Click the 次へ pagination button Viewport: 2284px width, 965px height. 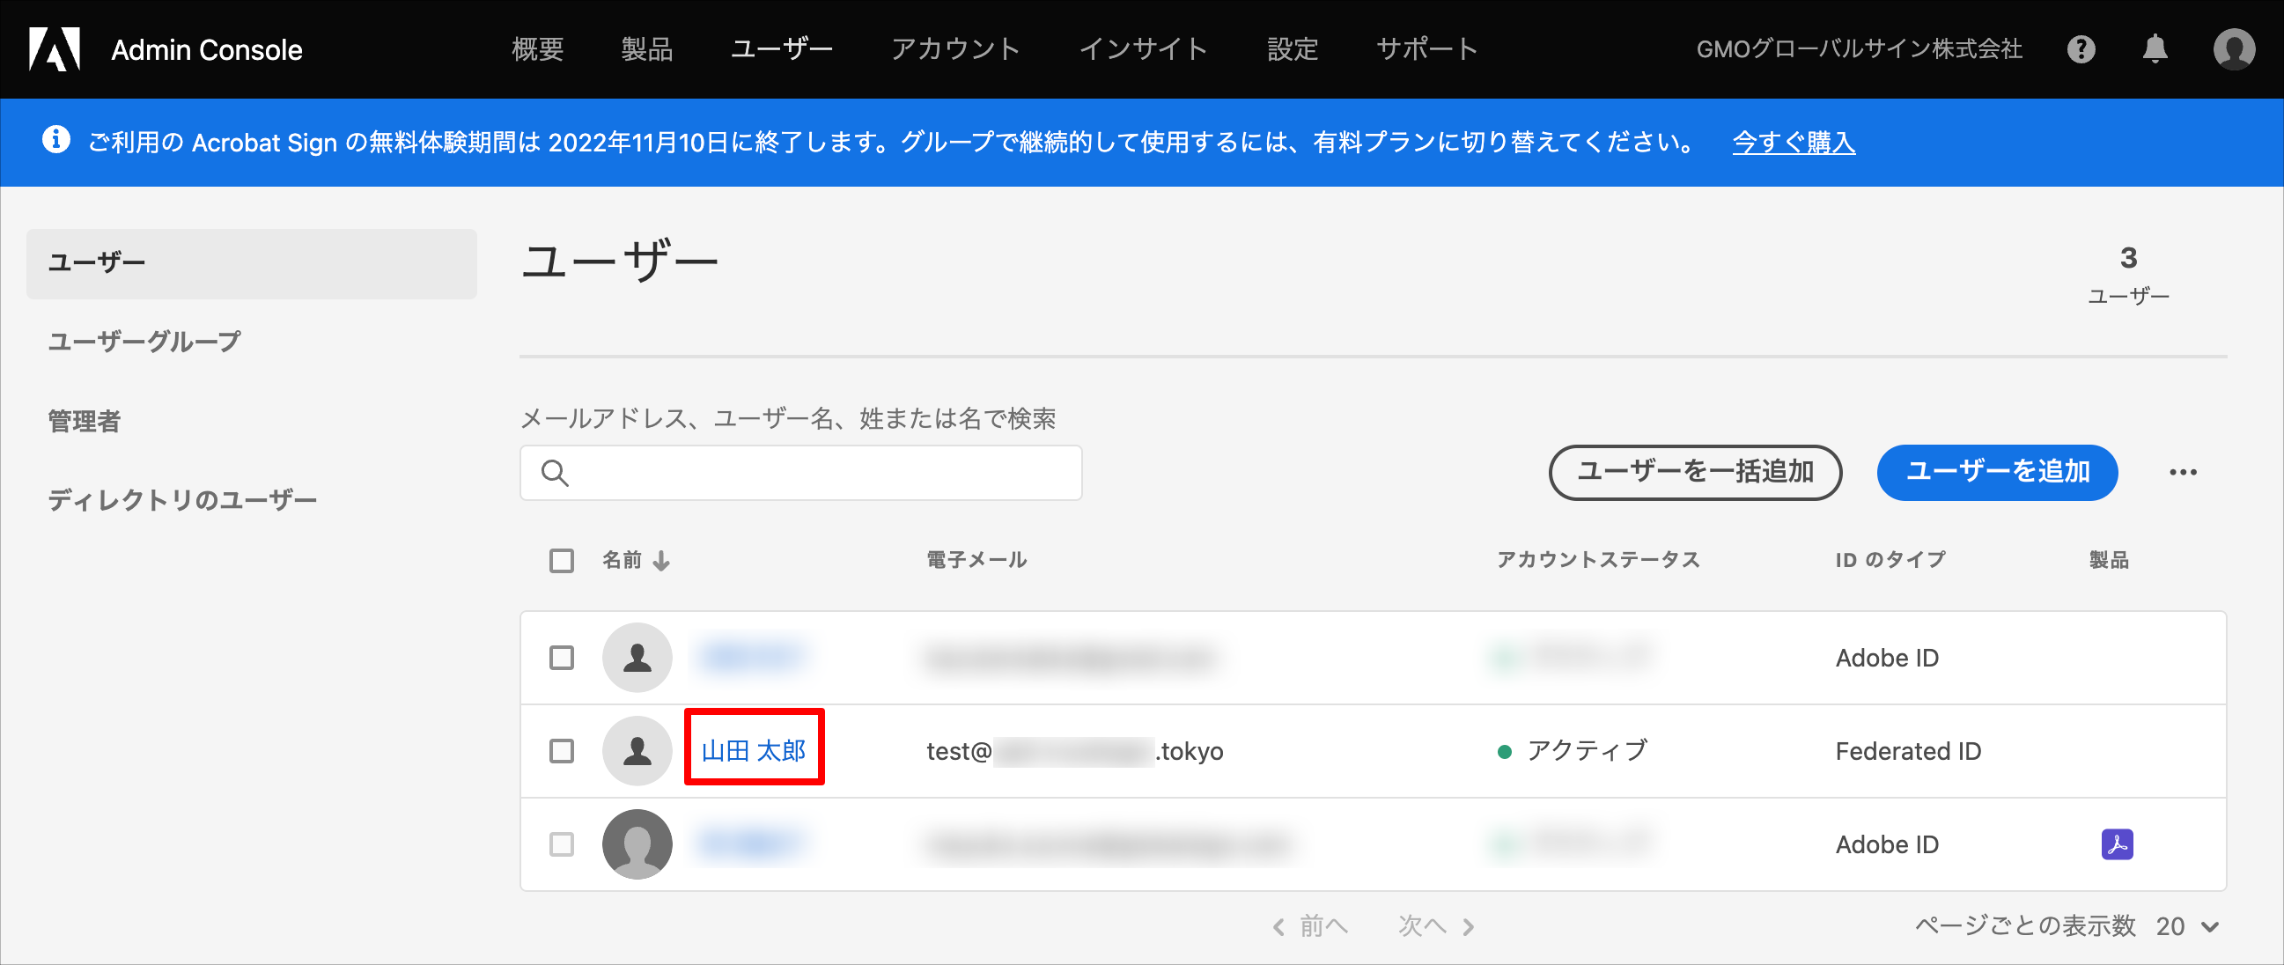1436,926
